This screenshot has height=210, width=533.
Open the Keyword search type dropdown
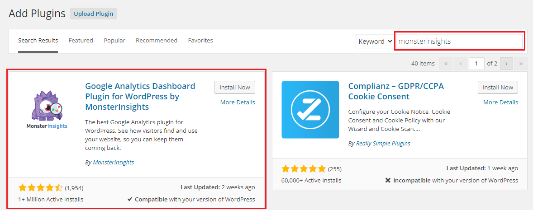coord(375,42)
